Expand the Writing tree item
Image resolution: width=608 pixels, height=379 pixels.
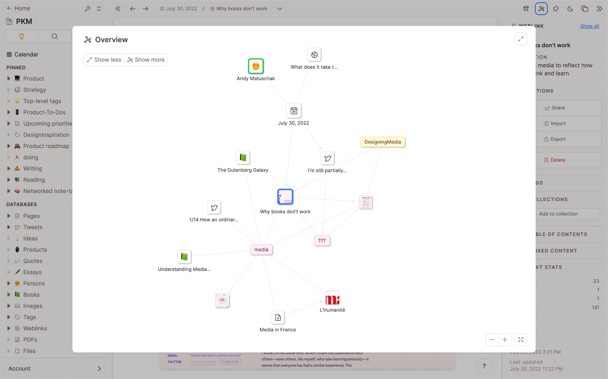click(9, 168)
